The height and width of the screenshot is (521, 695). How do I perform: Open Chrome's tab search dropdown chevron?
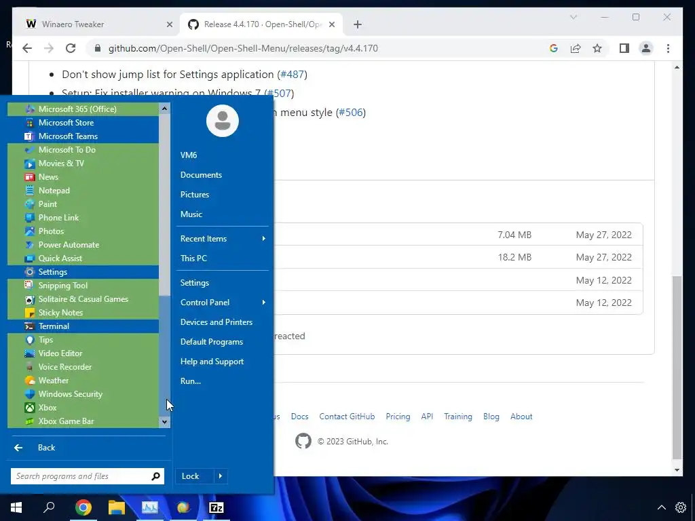click(x=573, y=17)
